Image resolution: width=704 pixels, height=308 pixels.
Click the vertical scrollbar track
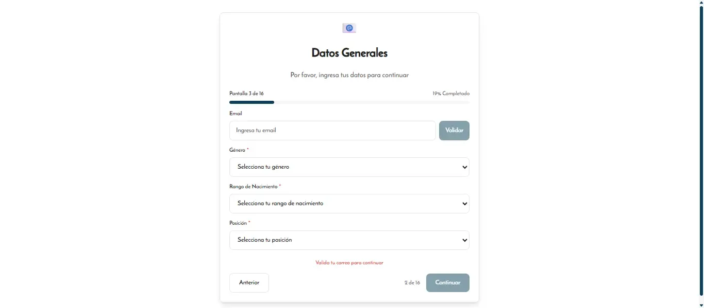(x=701, y=154)
